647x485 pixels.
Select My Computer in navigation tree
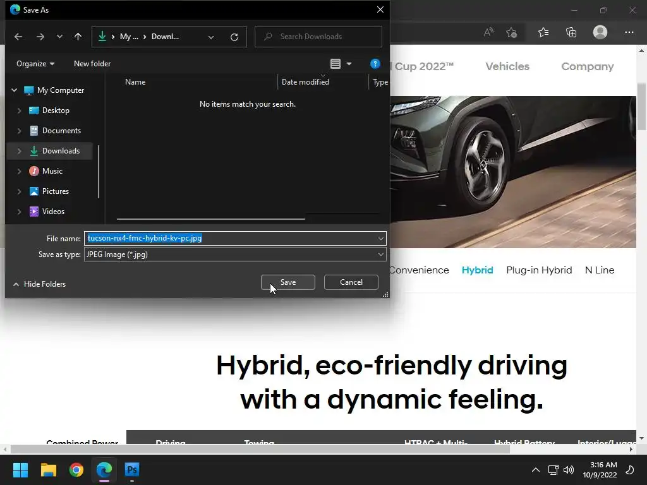point(61,90)
